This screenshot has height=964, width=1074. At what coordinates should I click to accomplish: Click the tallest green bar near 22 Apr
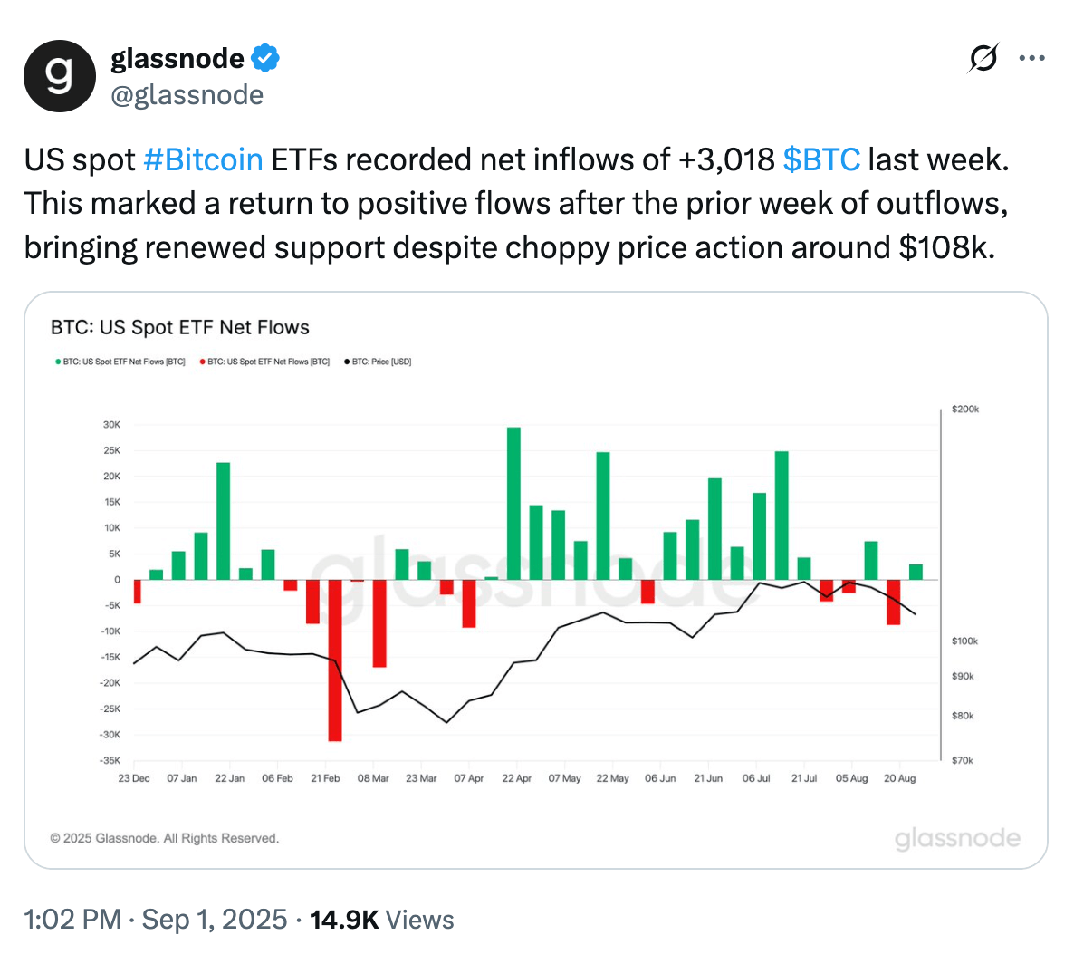tap(513, 503)
